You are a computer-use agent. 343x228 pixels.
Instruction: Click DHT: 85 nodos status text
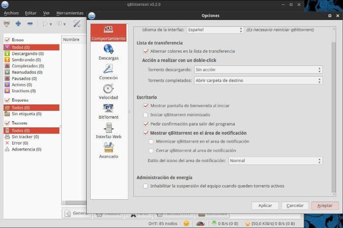click(163, 223)
